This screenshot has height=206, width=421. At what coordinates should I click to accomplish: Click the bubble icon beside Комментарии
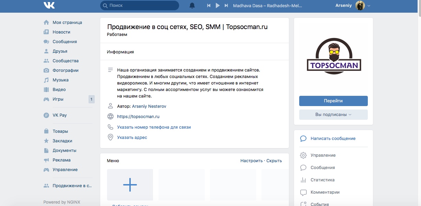click(303, 192)
